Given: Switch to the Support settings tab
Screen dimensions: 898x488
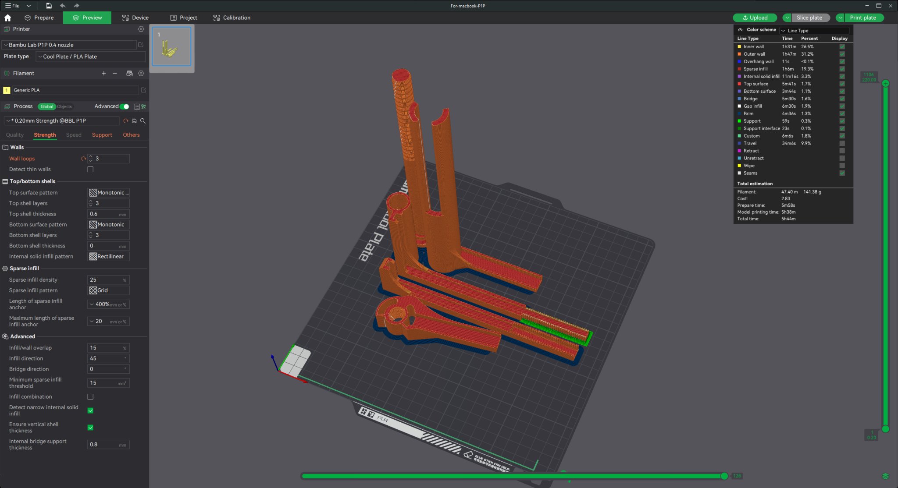Looking at the screenshot, I should (x=102, y=135).
